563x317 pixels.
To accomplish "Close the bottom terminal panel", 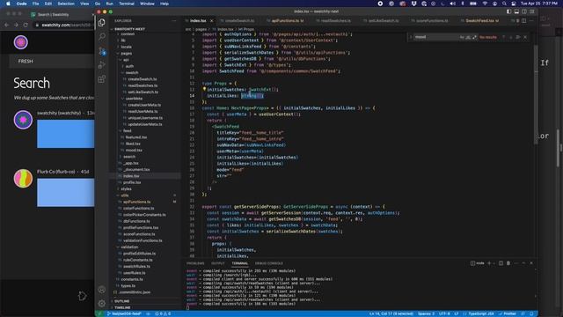I will [531, 263].
